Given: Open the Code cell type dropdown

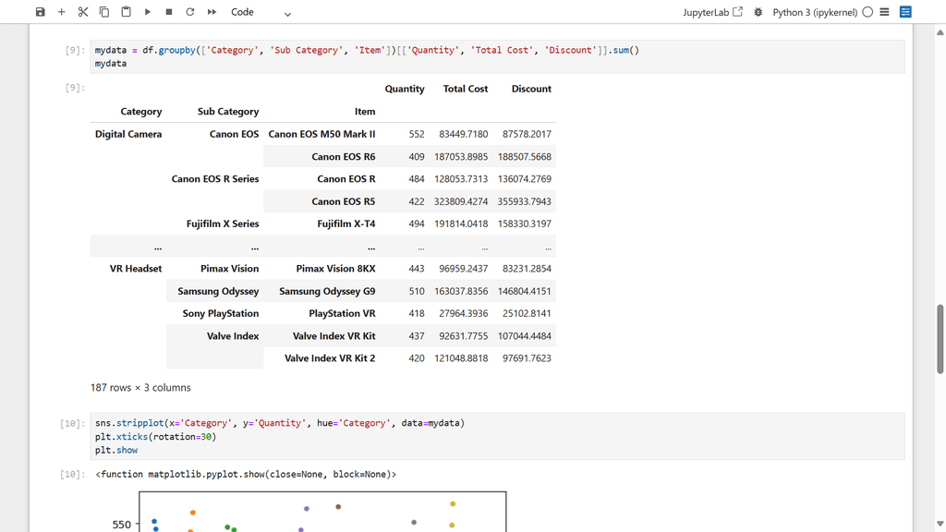Looking at the screenshot, I should (261, 12).
